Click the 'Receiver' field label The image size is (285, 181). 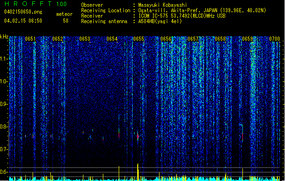coord(92,16)
